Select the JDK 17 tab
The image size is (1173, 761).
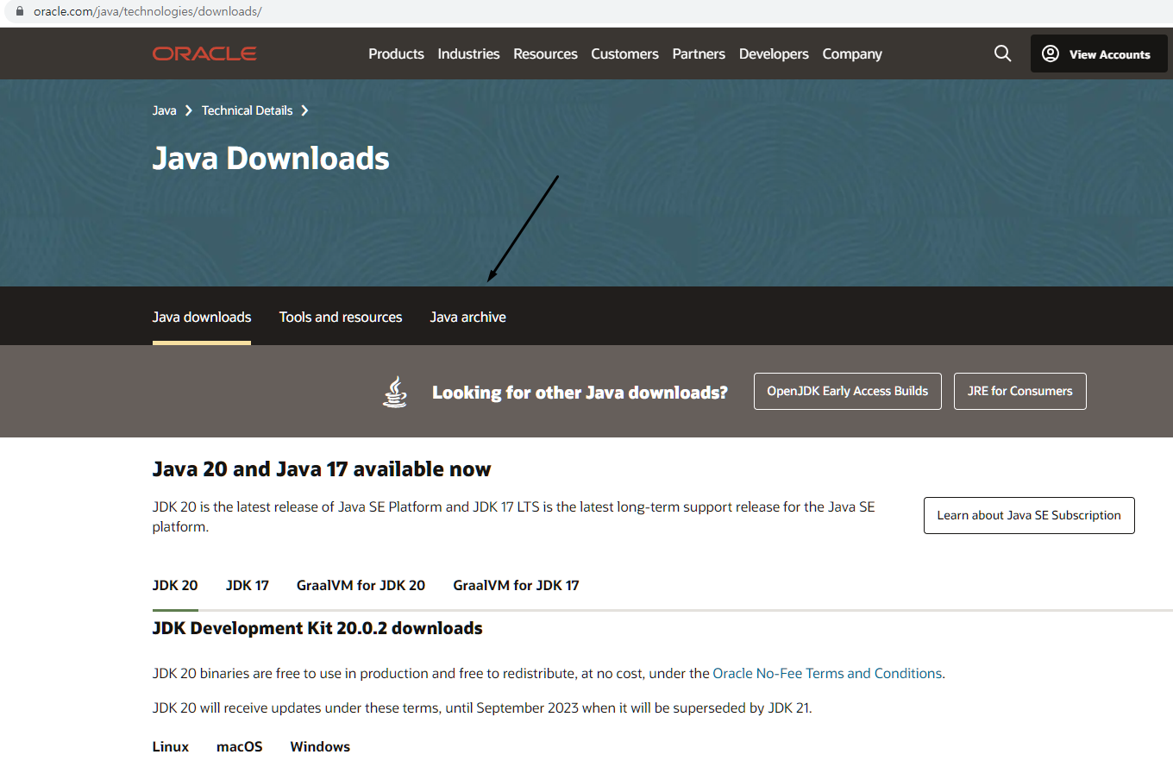(x=248, y=585)
